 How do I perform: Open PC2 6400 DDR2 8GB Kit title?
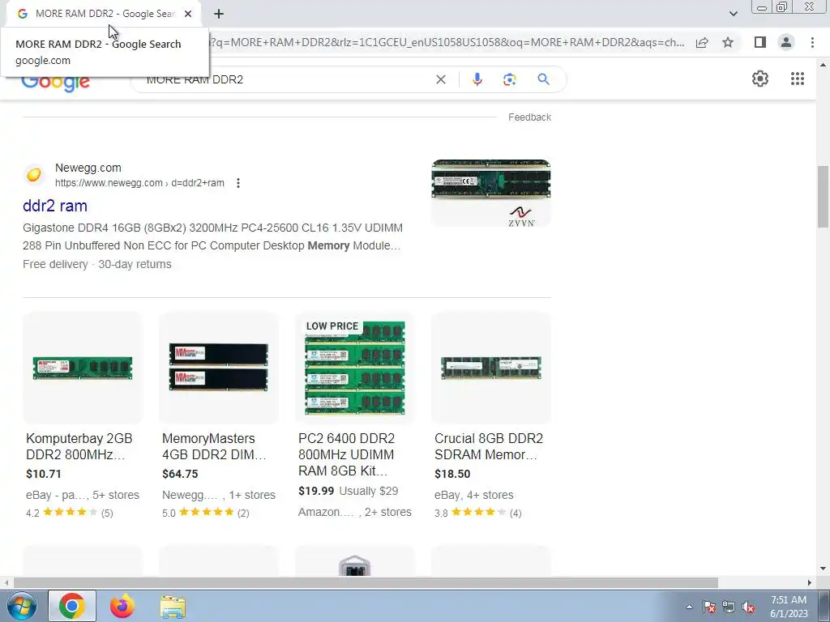point(346,454)
